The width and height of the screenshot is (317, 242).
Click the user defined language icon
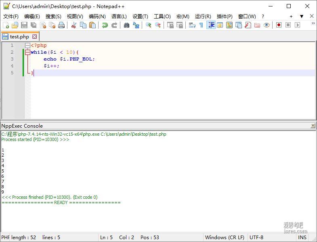pyautogui.click(x=220, y=25)
